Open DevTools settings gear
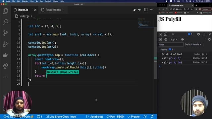This screenshot has height=119, width=212. (x=198, y=34)
